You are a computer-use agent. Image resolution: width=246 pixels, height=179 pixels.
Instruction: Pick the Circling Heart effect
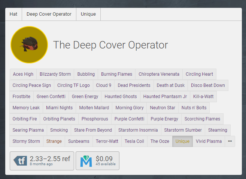(x=200, y=74)
